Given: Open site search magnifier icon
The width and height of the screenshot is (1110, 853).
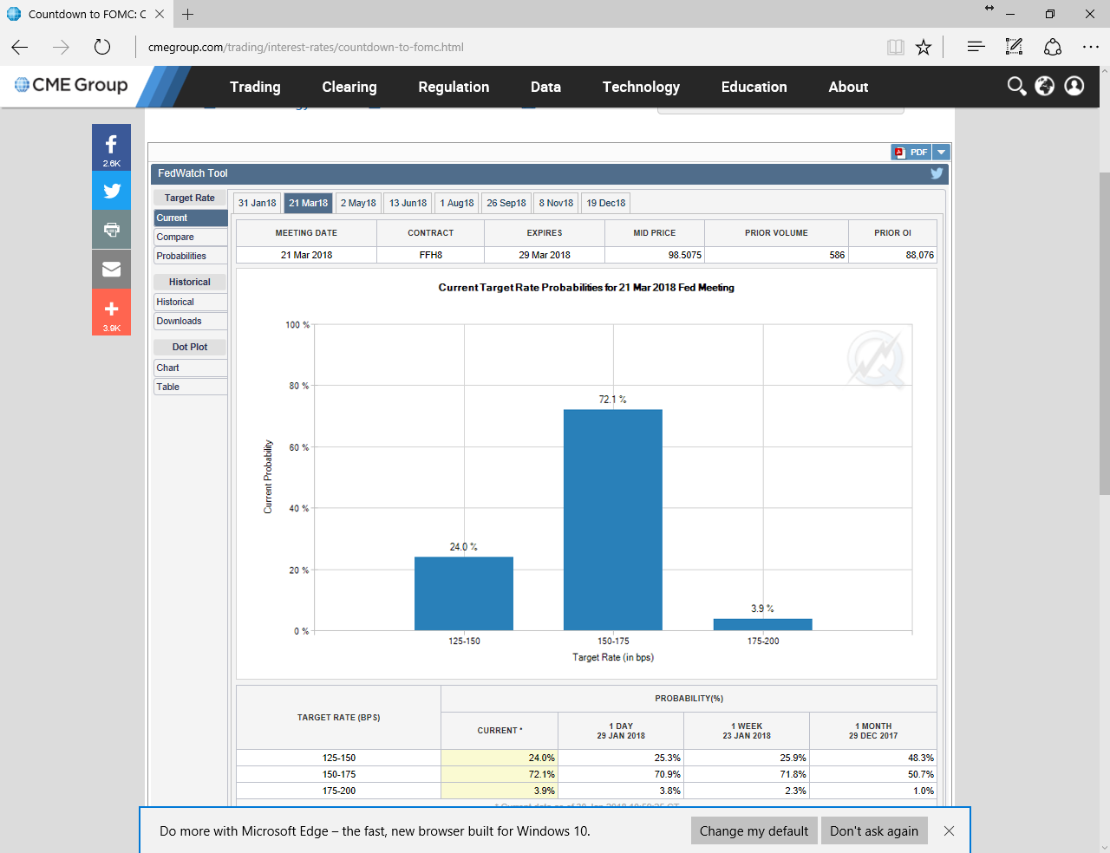Looking at the screenshot, I should click(1016, 86).
